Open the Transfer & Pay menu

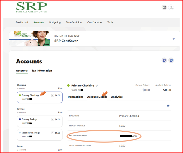pyautogui.click(x=74, y=22)
